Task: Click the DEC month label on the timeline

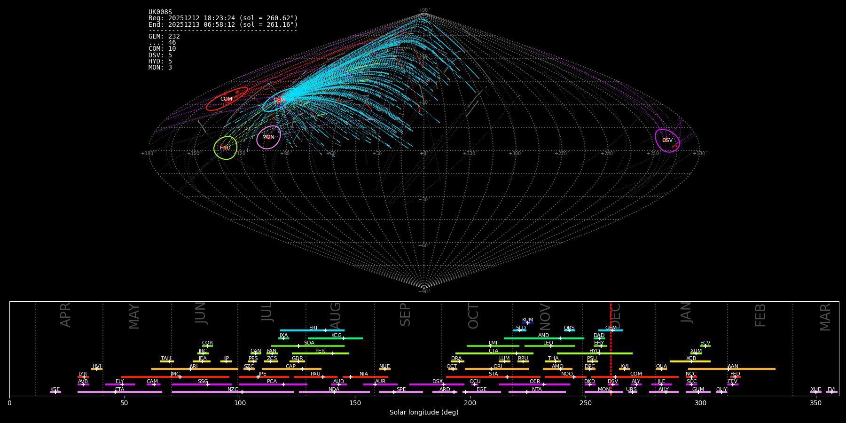Action: 615,316
